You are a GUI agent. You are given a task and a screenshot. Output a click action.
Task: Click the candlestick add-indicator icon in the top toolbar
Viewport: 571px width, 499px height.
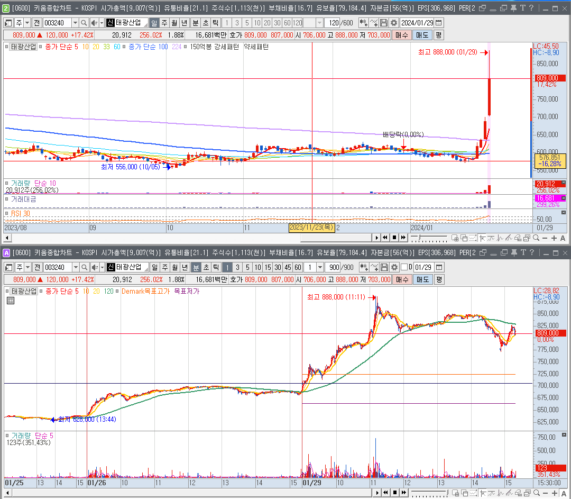click(x=363, y=23)
